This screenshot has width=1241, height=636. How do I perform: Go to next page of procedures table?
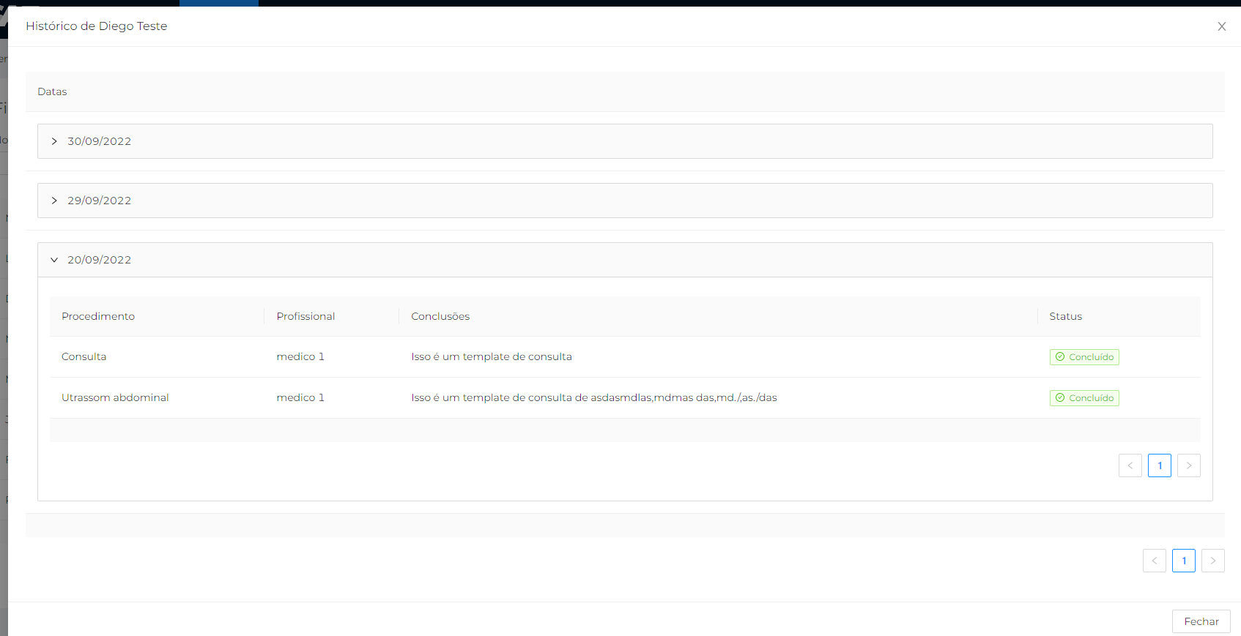[1188, 465]
